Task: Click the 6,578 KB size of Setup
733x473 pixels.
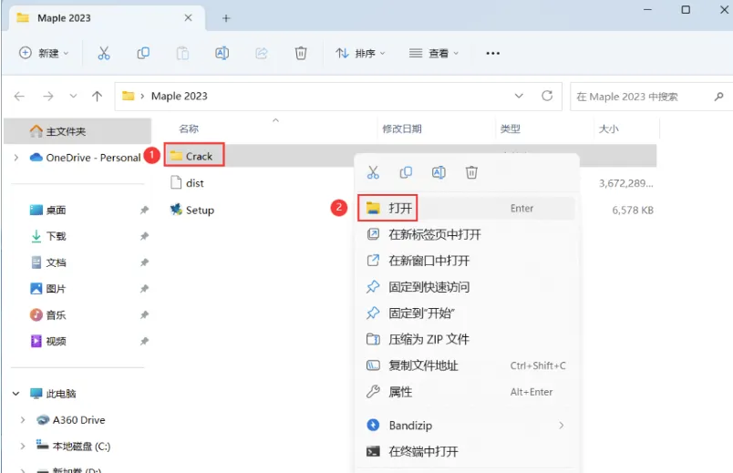Action: click(633, 210)
